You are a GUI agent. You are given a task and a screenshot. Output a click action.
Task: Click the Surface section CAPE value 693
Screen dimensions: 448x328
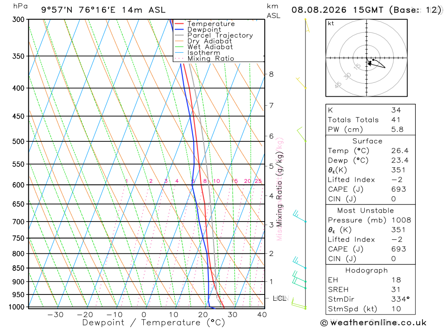click(x=399, y=189)
